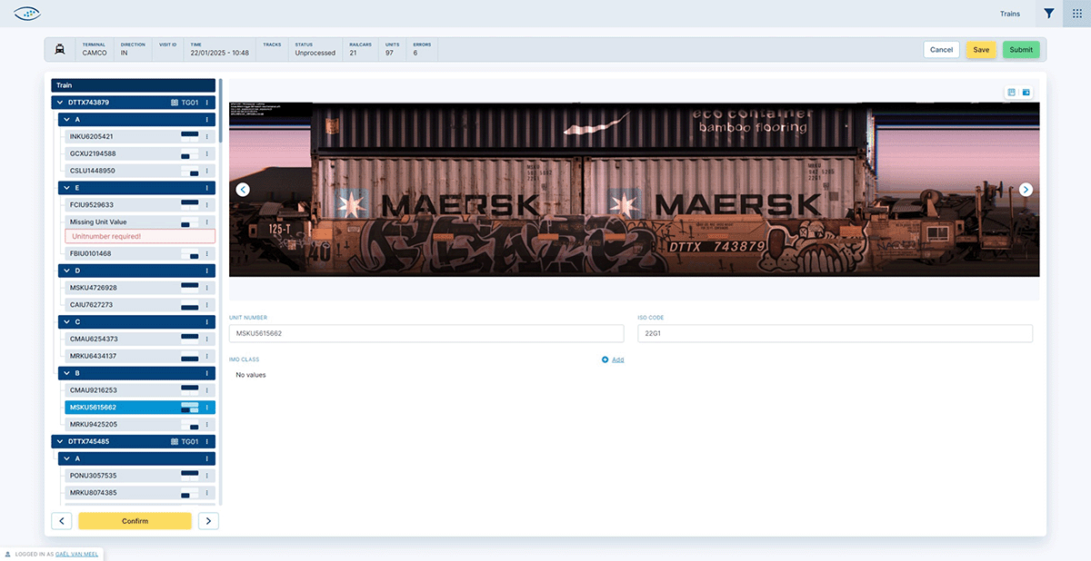Click the eye logo in the top left corner

[x=26, y=14]
